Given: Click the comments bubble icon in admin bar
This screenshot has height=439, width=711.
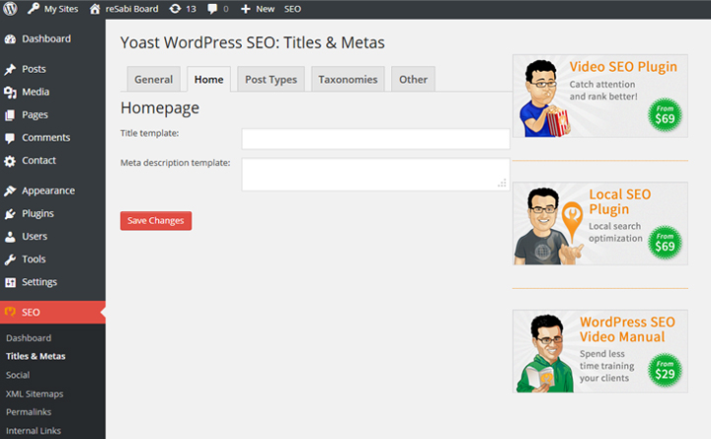Looking at the screenshot, I should [211, 9].
